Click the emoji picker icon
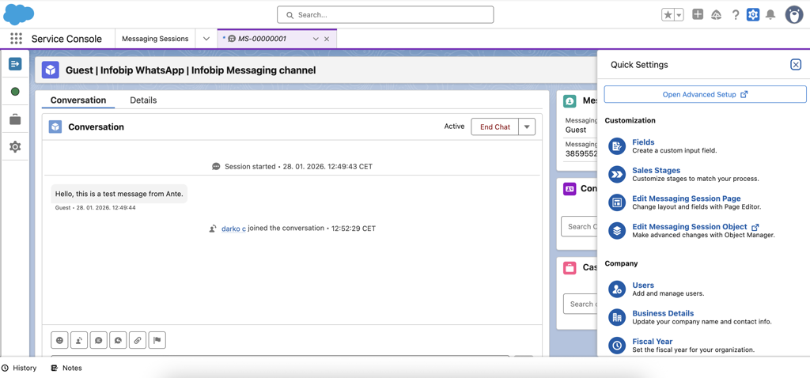Viewport: 810px width, 378px height. (x=60, y=340)
